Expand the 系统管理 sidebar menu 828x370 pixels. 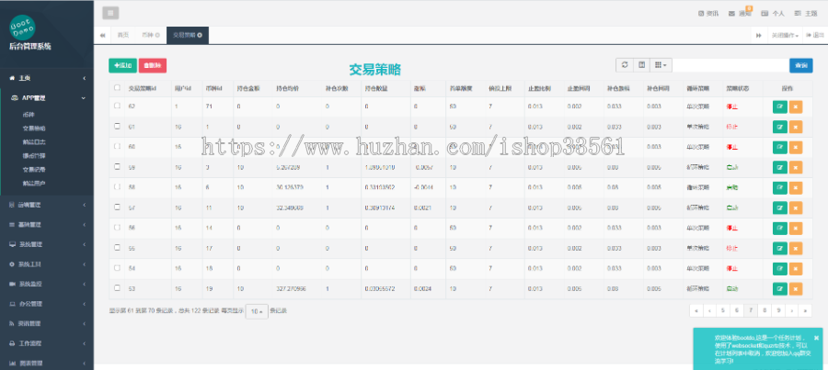[x=47, y=244]
